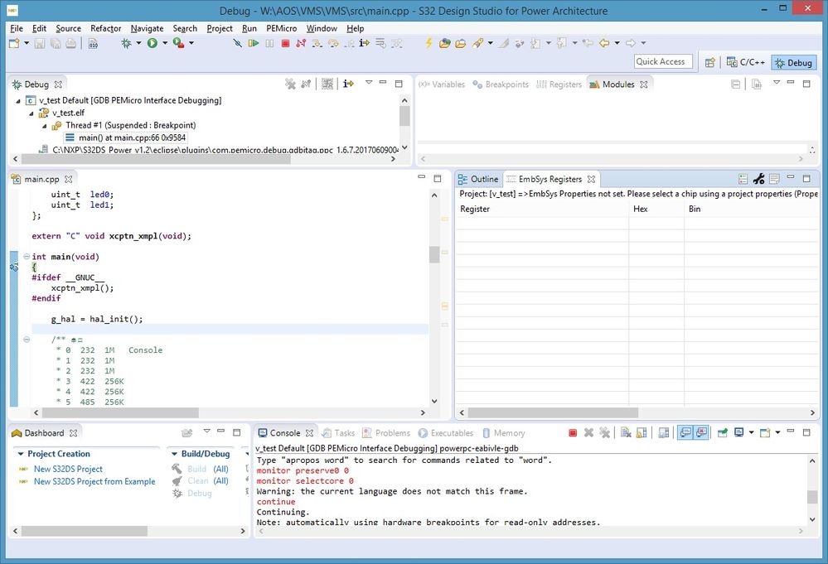Click the Back navigation yellow arrow
Screen dimensions: 828x564
[604, 43]
